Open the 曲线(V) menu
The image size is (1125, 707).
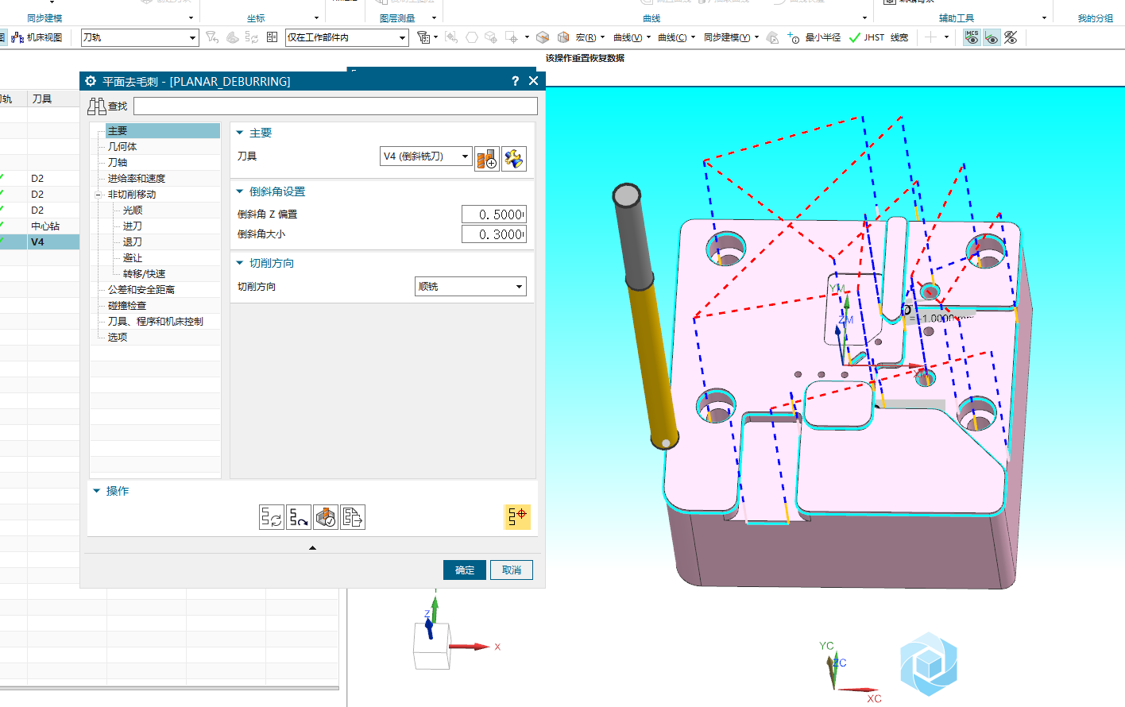(x=632, y=37)
